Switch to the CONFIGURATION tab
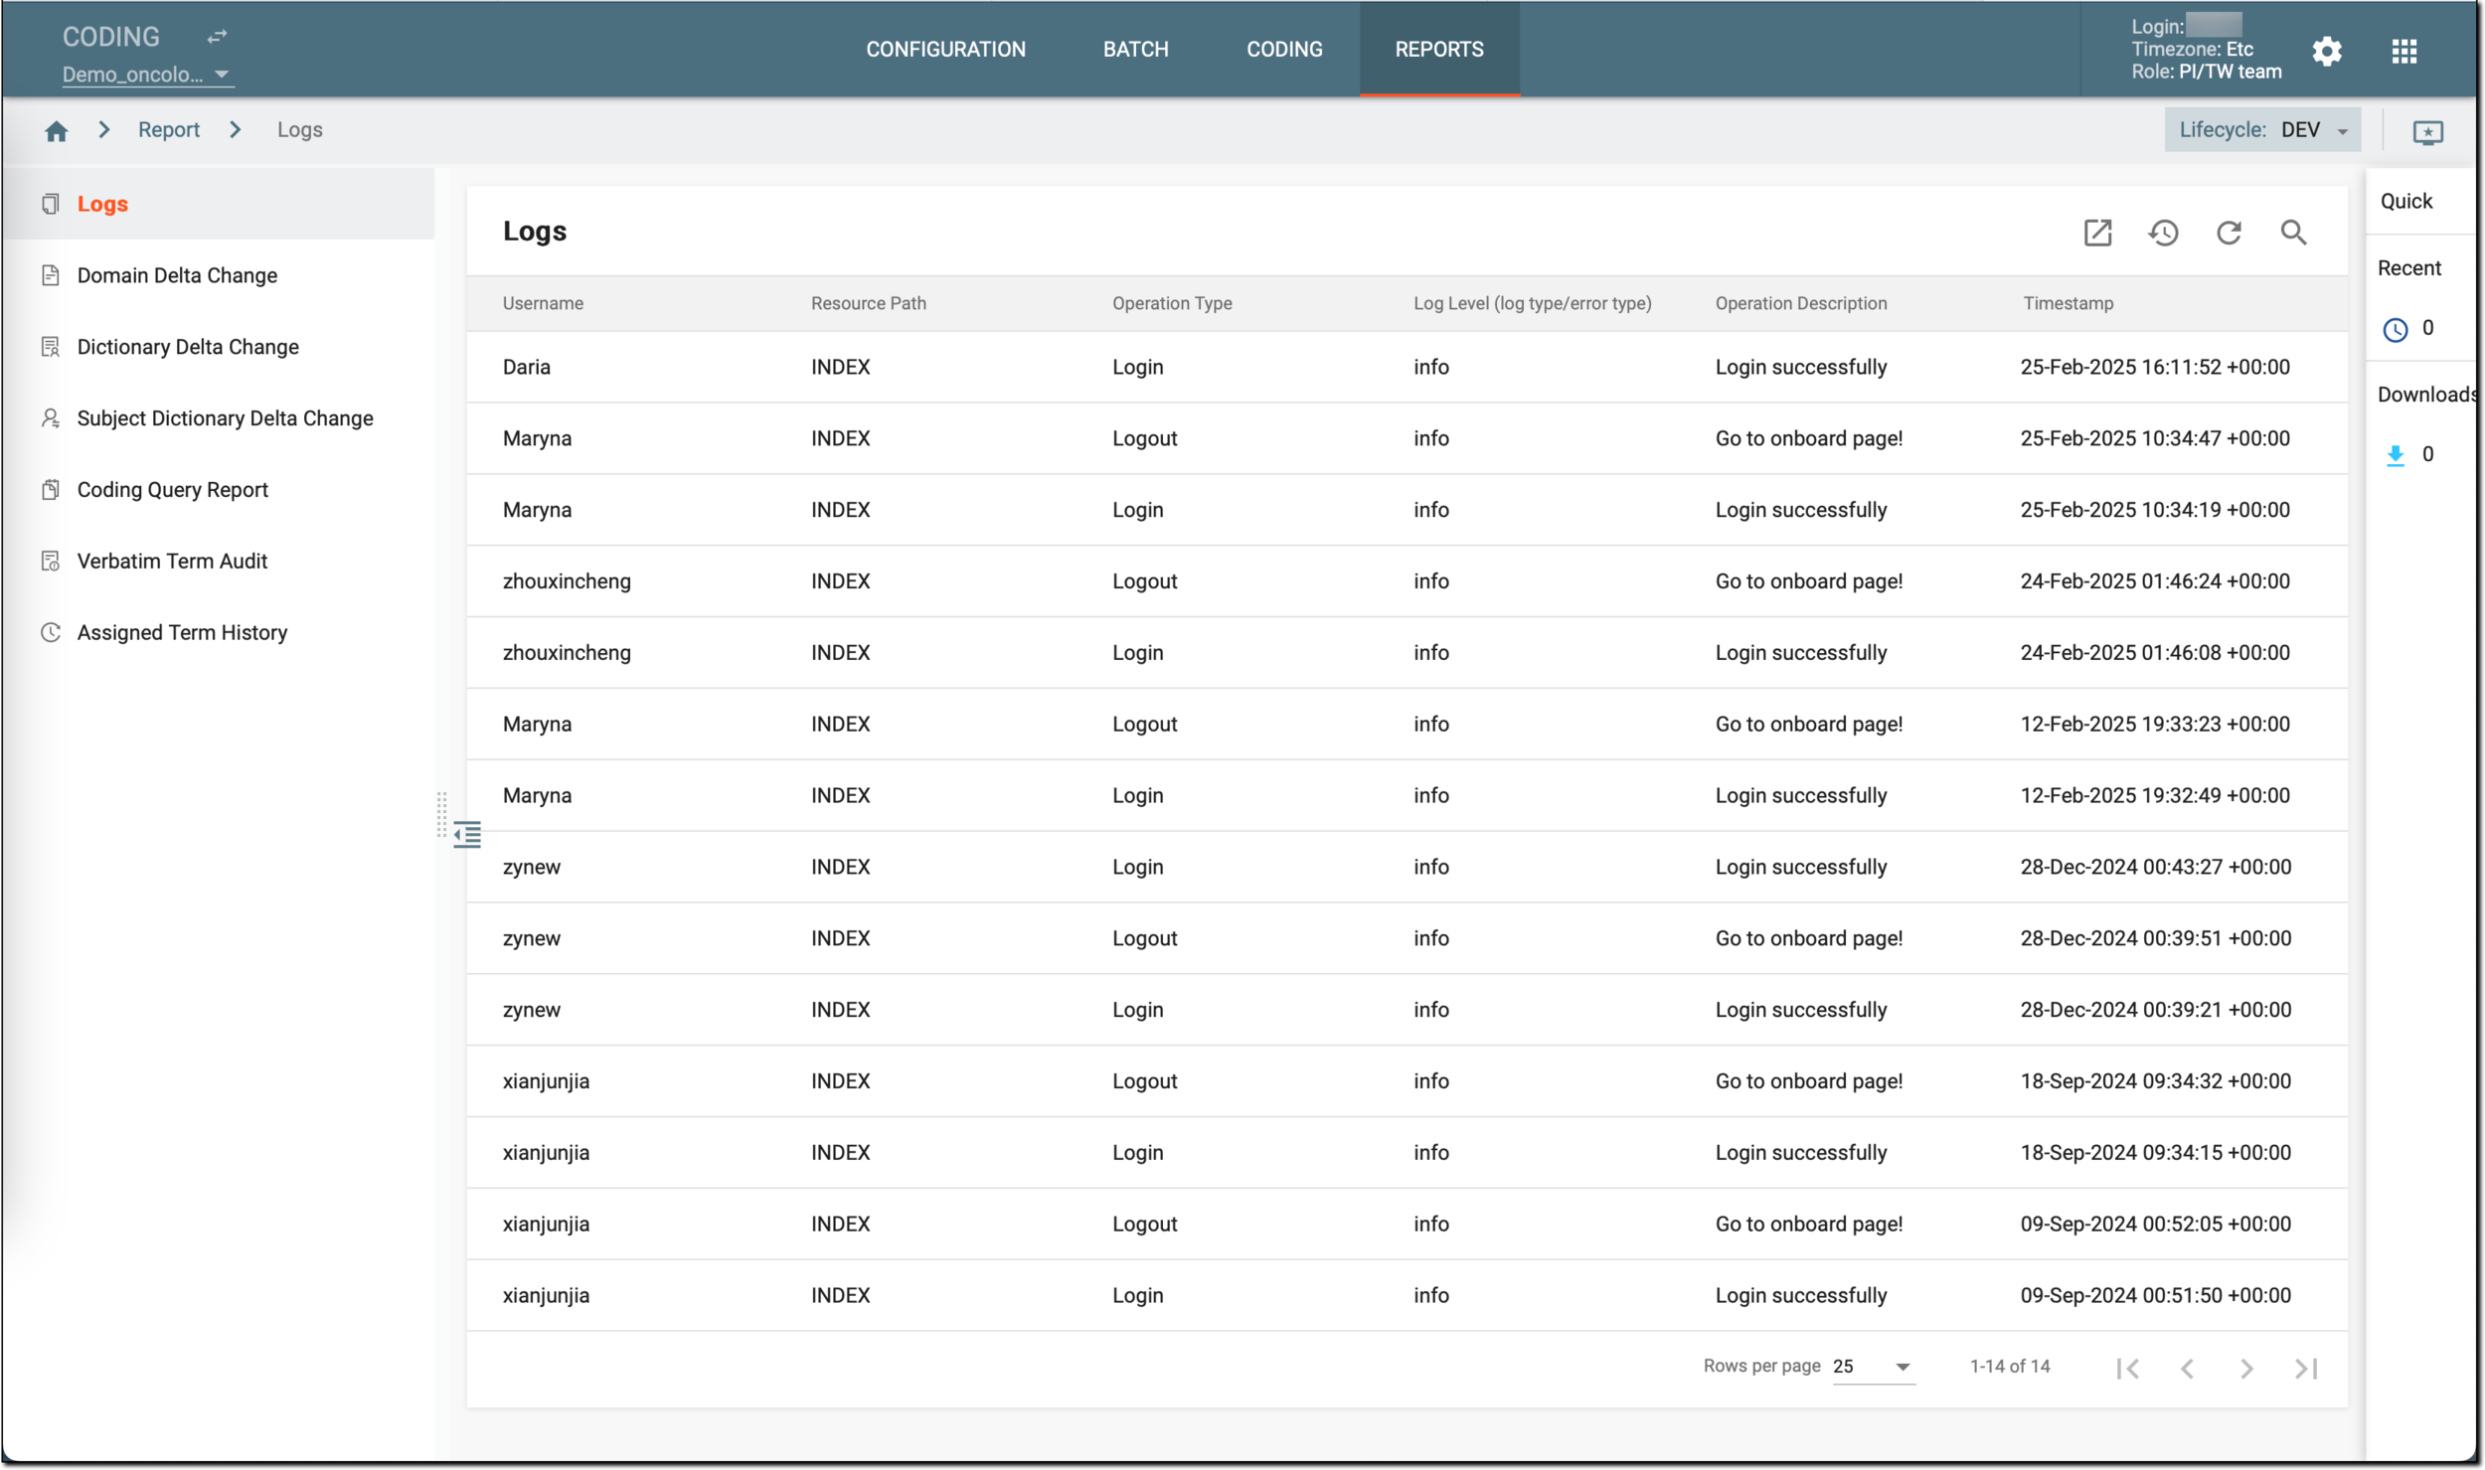The image size is (2485, 1470). 945,50
